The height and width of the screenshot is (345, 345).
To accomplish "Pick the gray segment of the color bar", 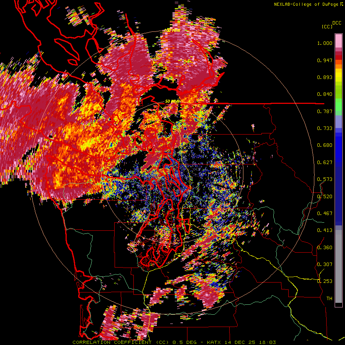I will 338,266.
